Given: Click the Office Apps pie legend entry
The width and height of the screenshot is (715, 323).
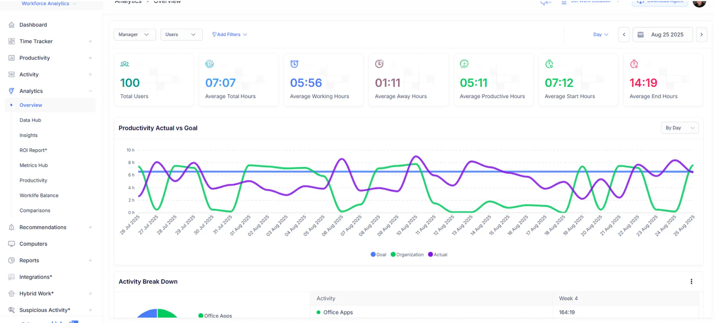Looking at the screenshot, I should pyautogui.click(x=215, y=316).
